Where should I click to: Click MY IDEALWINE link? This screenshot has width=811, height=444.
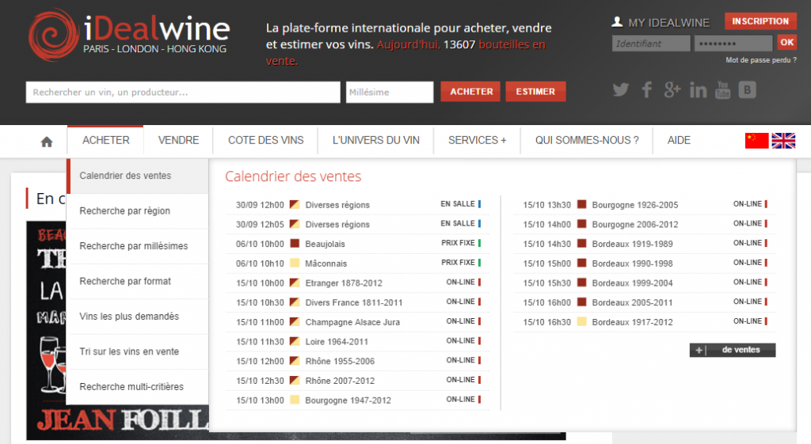(x=668, y=23)
